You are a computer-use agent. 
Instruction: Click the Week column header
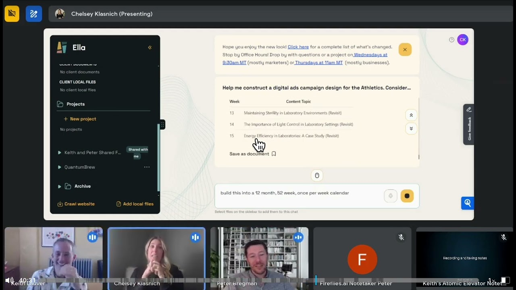234,101
